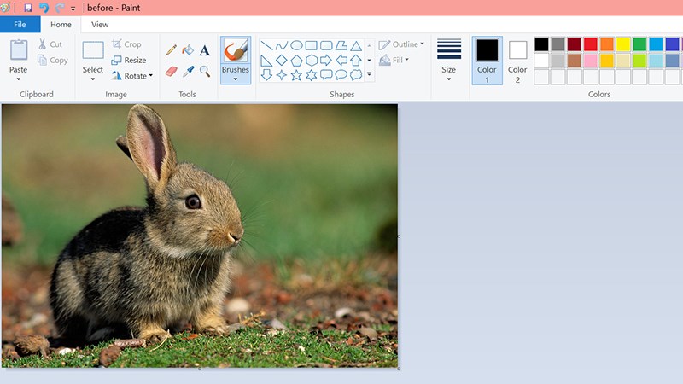Click the Save icon in title bar
Image resolution: width=683 pixels, height=384 pixels.
[x=28, y=8]
